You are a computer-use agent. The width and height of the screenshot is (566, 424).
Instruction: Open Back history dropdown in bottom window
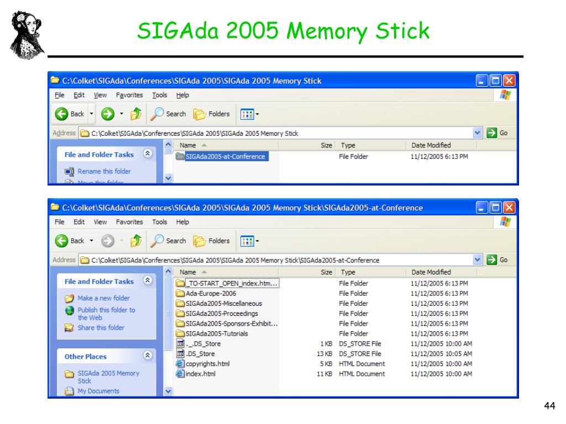91,241
